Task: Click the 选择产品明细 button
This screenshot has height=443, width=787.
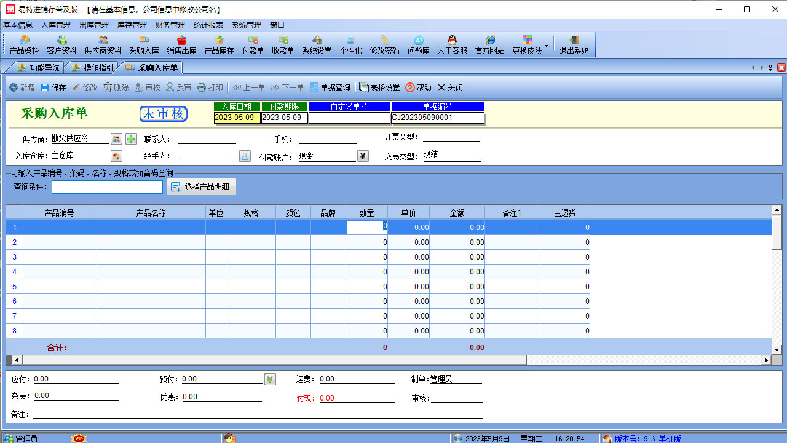Action: click(202, 186)
